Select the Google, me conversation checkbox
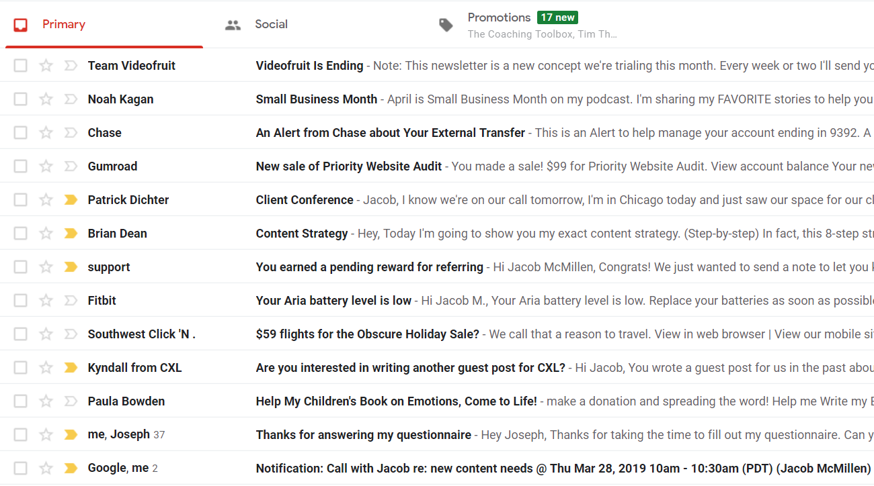 tap(21, 468)
